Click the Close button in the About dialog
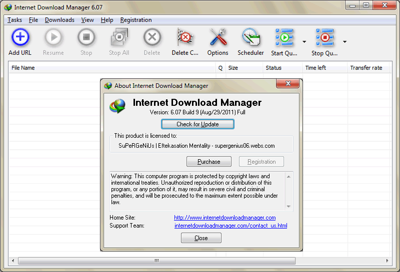400x272 pixels. point(201,238)
